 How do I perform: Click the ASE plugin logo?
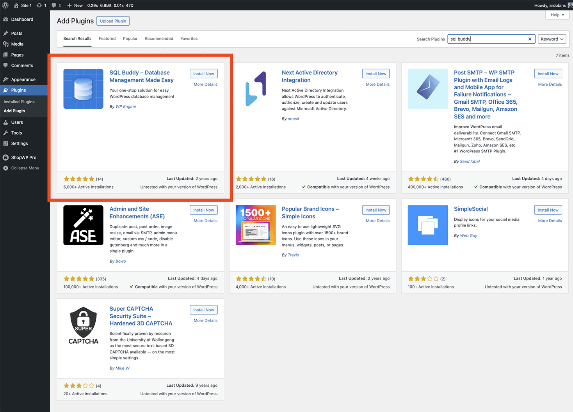pyautogui.click(x=83, y=225)
